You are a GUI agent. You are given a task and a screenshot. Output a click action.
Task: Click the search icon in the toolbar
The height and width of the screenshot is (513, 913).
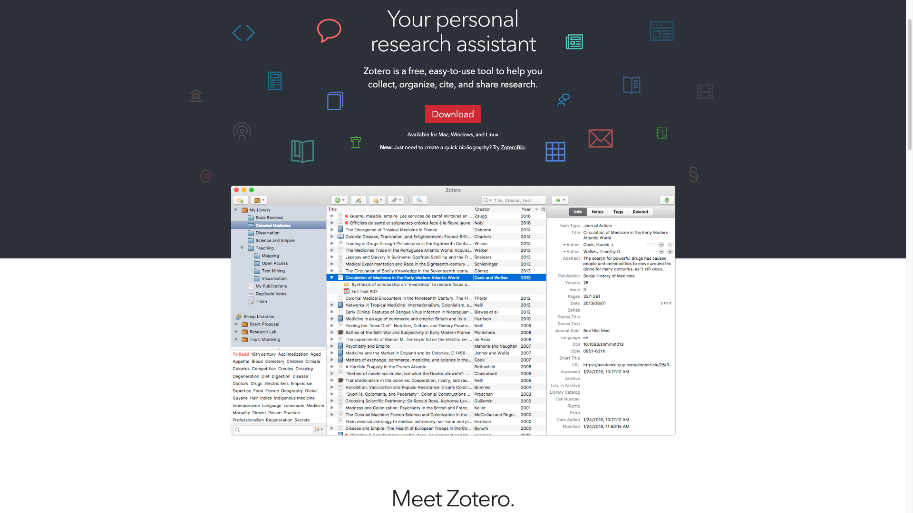click(x=419, y=200)
